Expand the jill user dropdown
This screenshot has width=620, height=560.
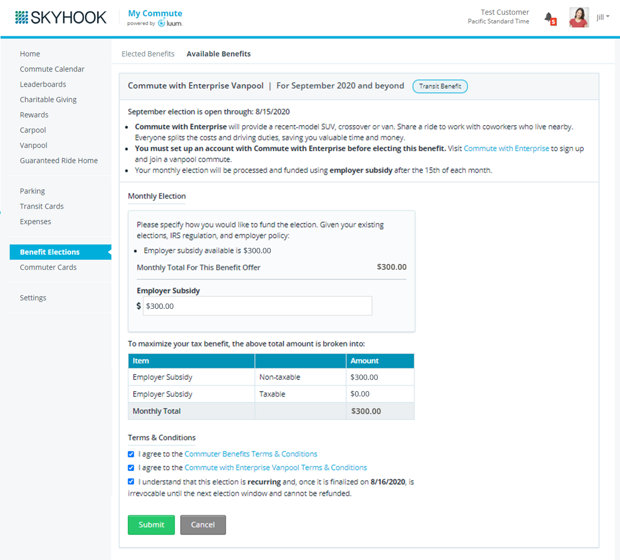(x=602, y=17)
